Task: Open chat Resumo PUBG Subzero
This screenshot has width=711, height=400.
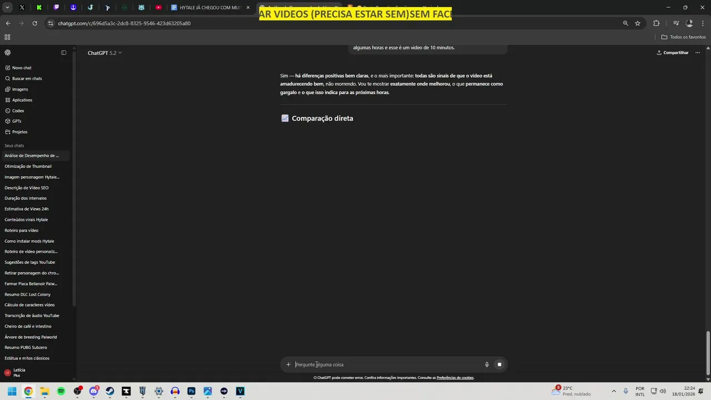Action: [x=26, y=347]
